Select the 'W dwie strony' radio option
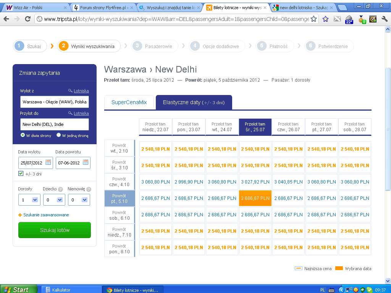The width and height of the screenshot is (391, 293). 23,135
